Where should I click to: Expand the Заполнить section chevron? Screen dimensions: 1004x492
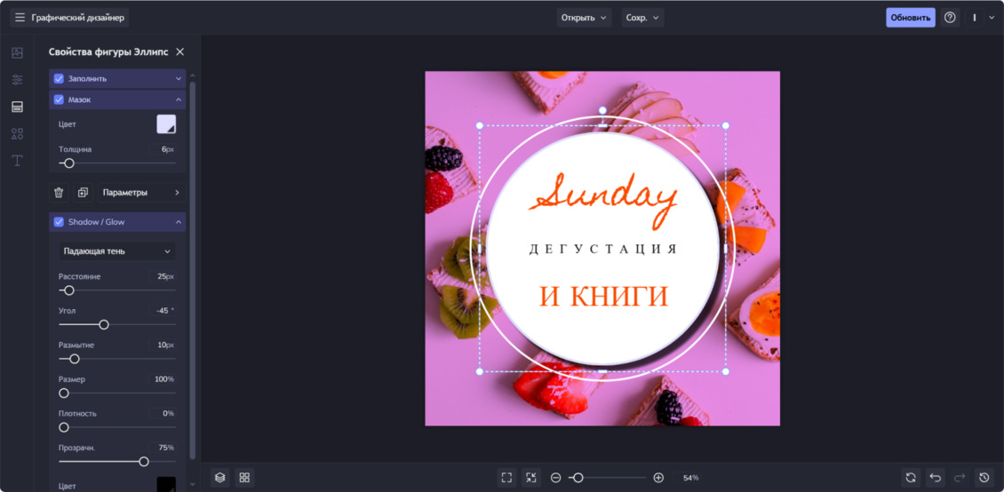(x=179, y=79)
